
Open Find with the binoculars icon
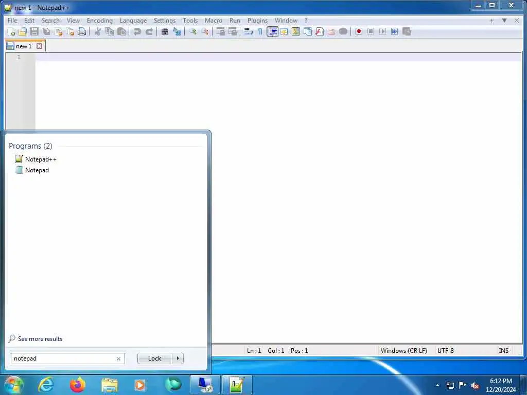pos(165,31)
